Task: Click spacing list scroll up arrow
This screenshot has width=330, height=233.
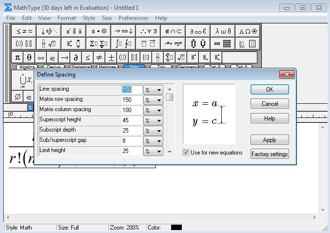Action: coord(170,90)
